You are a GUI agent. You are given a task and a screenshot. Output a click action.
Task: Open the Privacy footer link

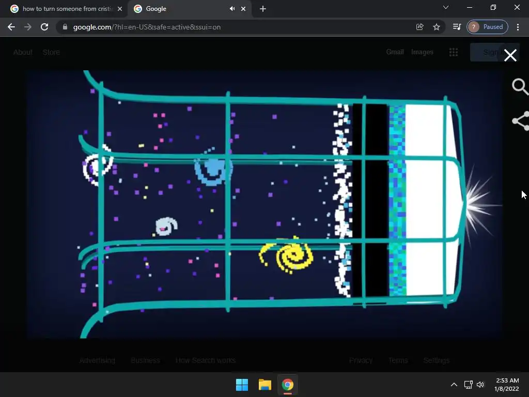361,360
